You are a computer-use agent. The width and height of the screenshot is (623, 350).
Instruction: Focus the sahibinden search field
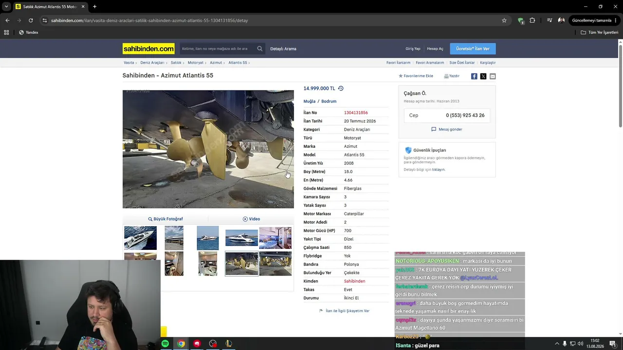coord(217,49)
